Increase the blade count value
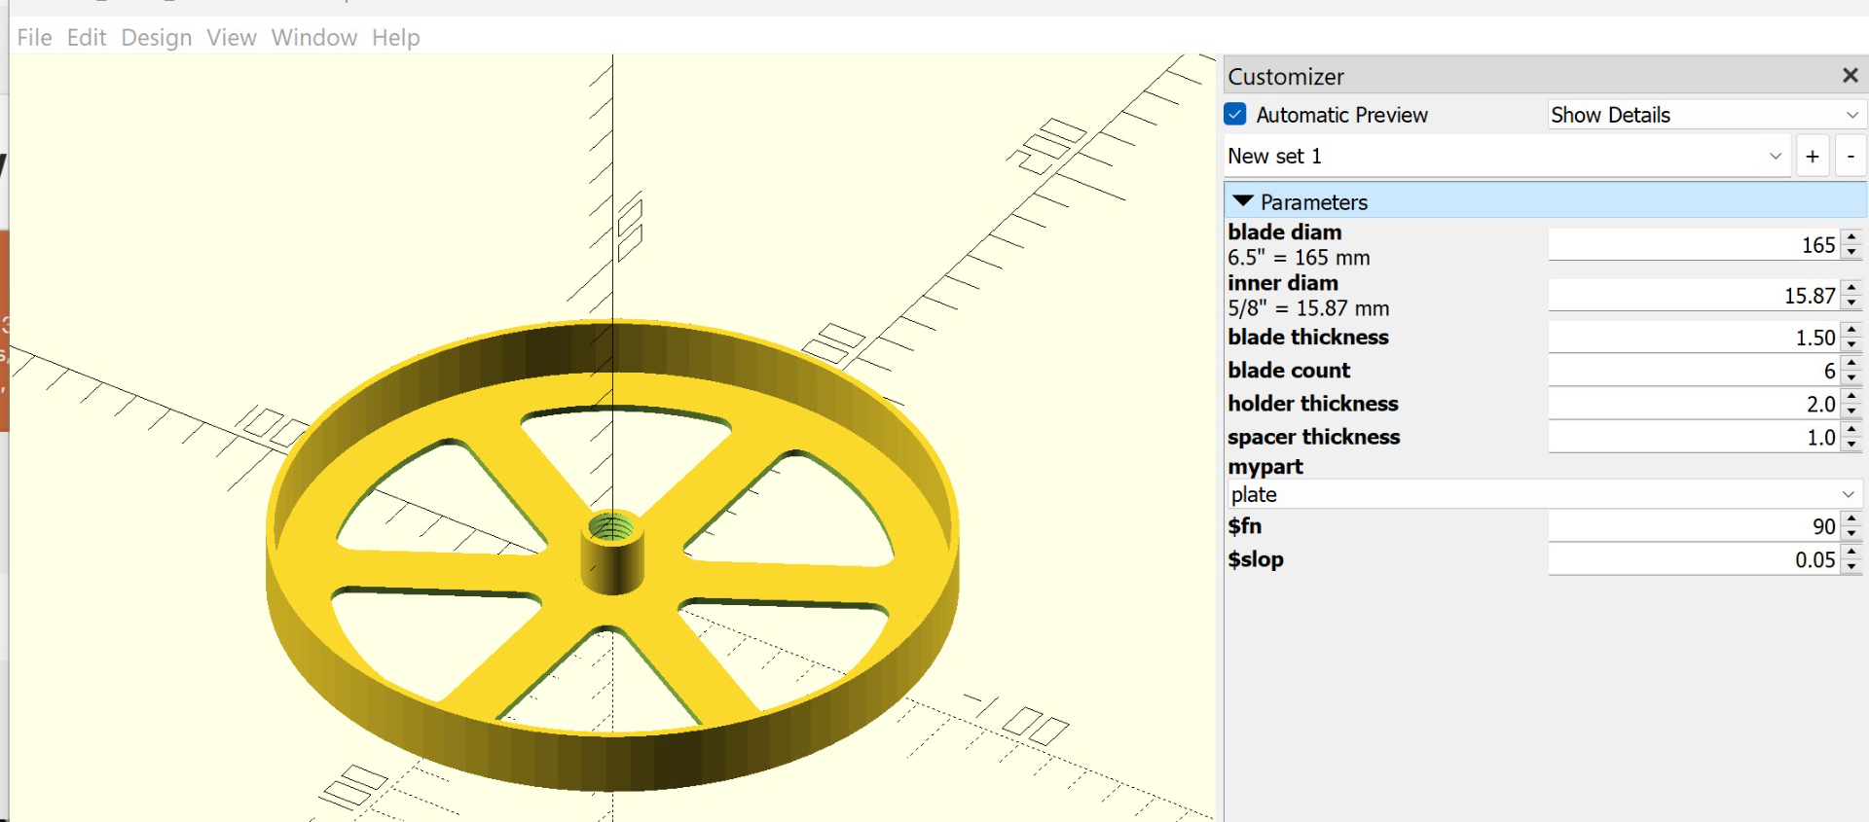Viewport: 1869px width, 822px height. click(1852, 363)
